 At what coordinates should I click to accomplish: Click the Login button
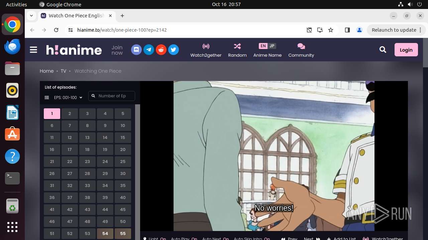click(x=406, y=50)
